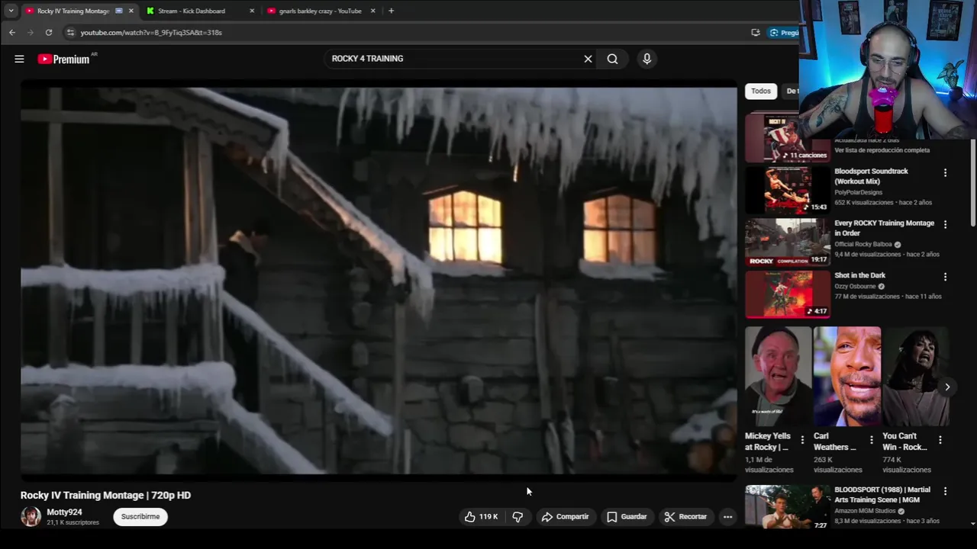Start voice search with microphone icon
The height and width of the screenshot is (549, 977).
(x=646, y=59)
